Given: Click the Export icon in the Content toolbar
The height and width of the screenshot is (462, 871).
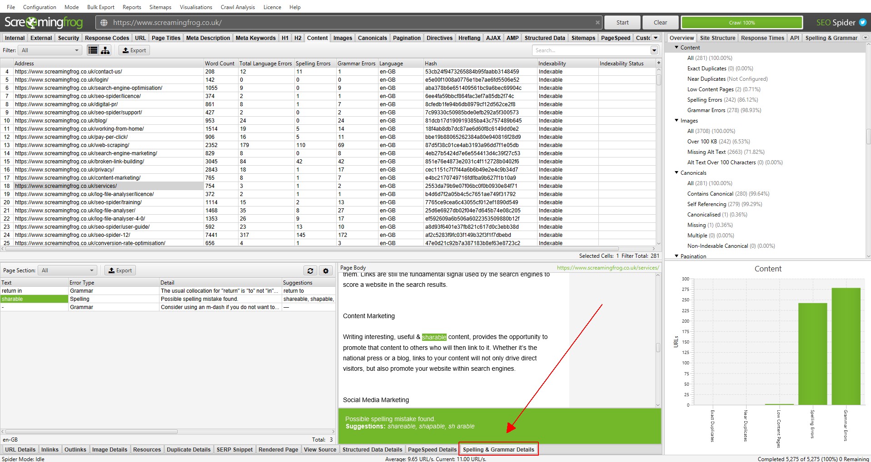Looking at the screenshot, I should tap(134, 50).
